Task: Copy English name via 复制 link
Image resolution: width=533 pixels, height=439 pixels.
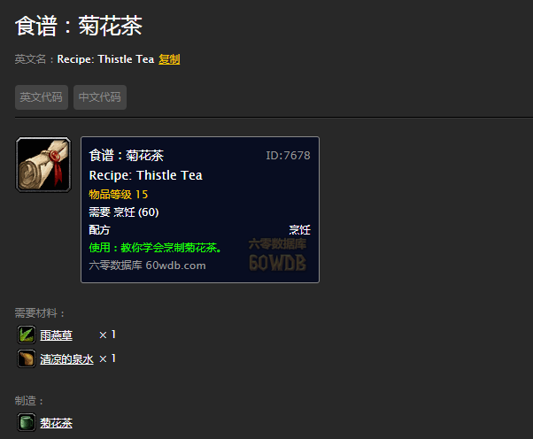Action: coord(169,59)
